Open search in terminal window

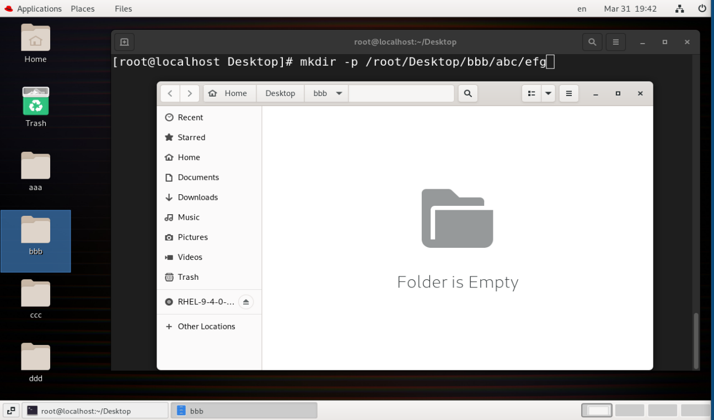coord(592,42)
